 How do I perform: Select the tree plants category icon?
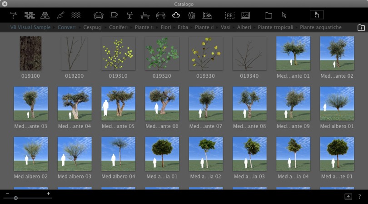(x=176, y=15)
